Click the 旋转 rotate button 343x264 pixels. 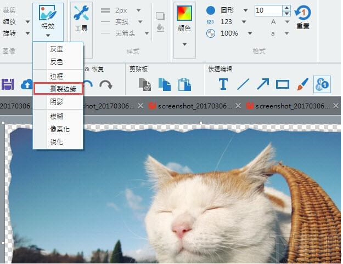[9, 33]
